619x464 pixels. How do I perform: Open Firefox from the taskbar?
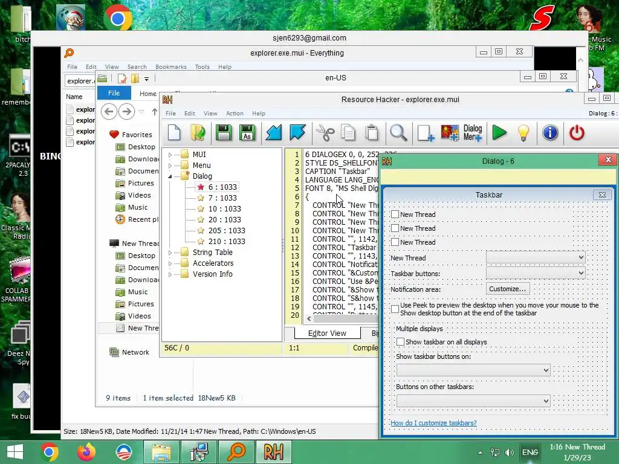[x=86, y=452]
